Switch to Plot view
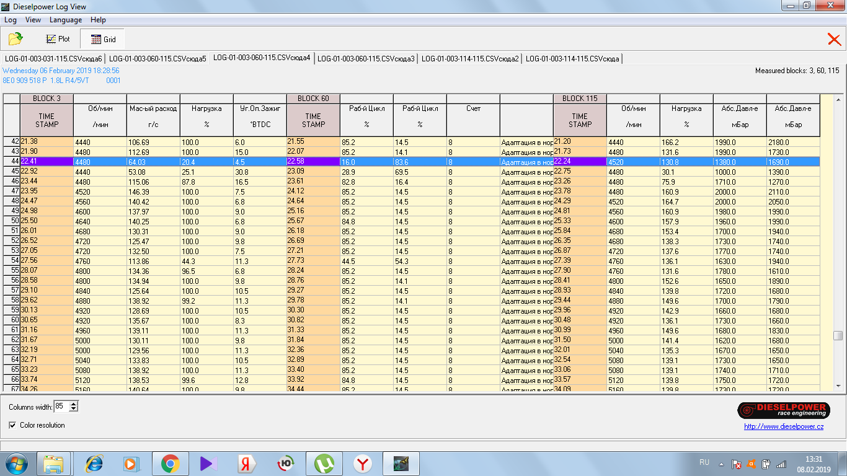The width and height of the screenshot is (847, 476). [58, 39]
